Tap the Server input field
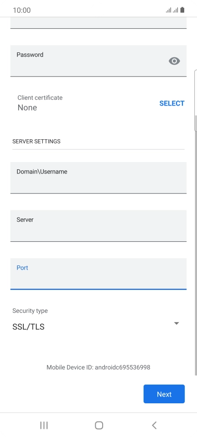The image size is (197, 437). coord(98,226)
